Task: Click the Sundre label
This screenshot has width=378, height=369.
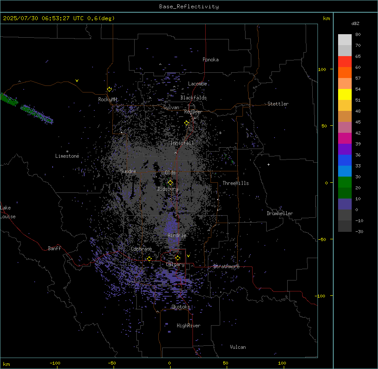Action: coord(128,171)
